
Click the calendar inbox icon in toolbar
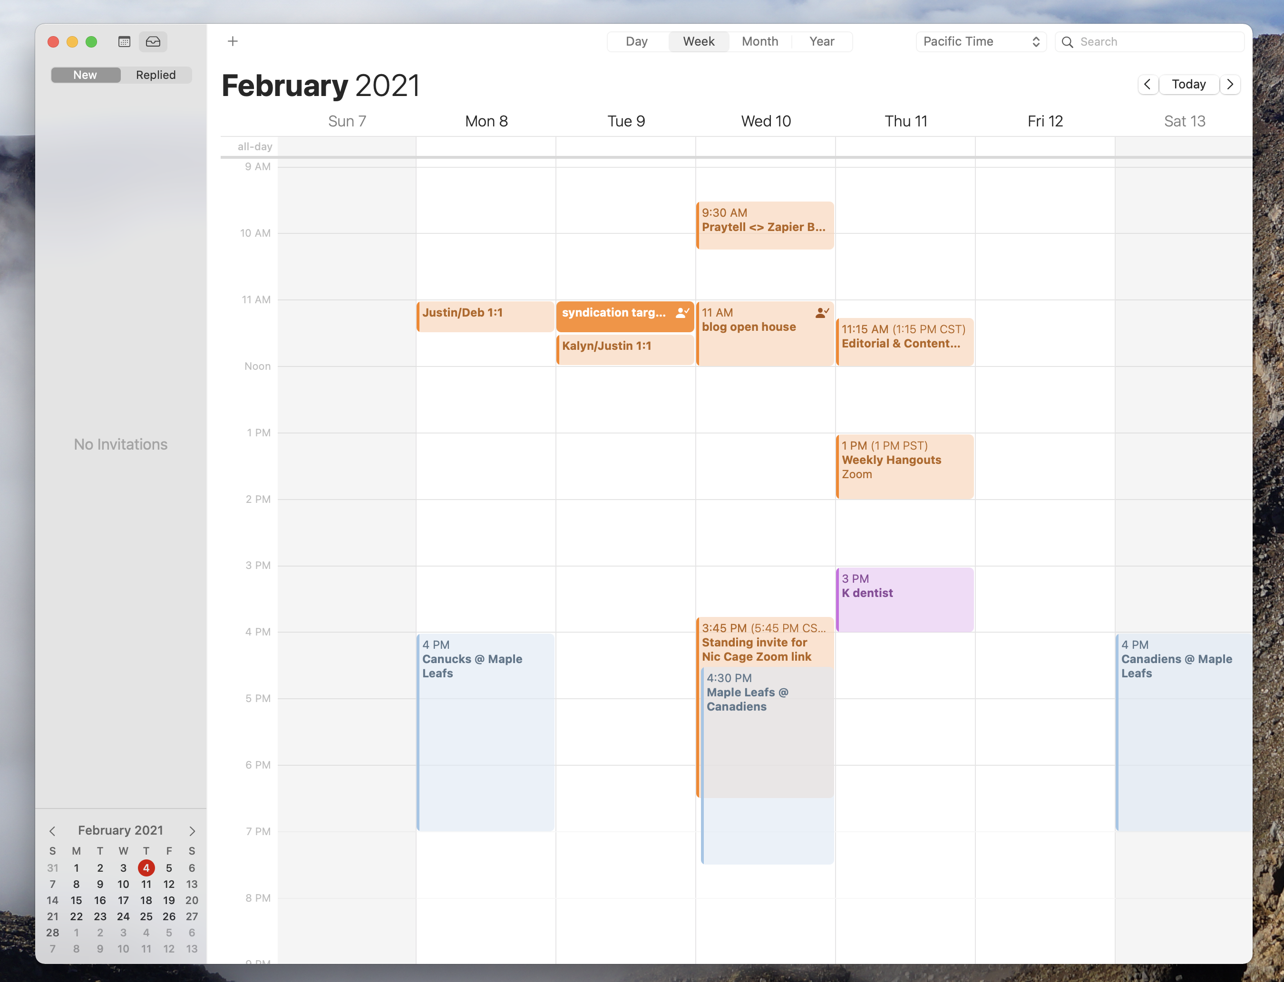pos(153,41)
